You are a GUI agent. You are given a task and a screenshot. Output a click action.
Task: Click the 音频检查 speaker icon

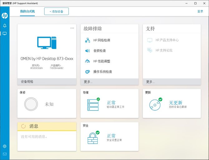pos(87,51)
